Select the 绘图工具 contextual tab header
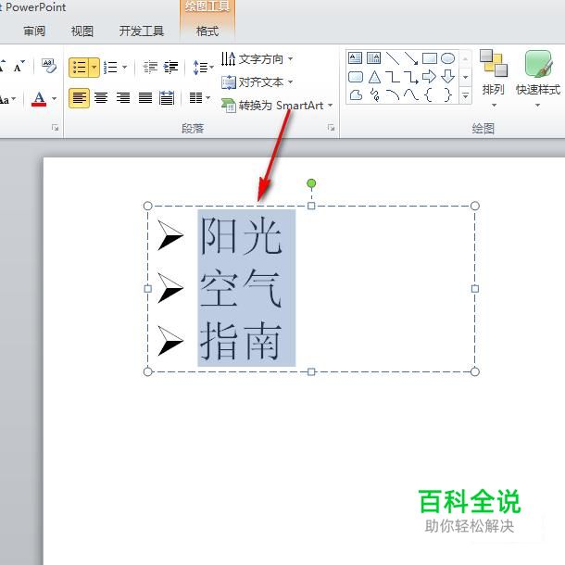565x565 pixels. [x=207, y=6]
